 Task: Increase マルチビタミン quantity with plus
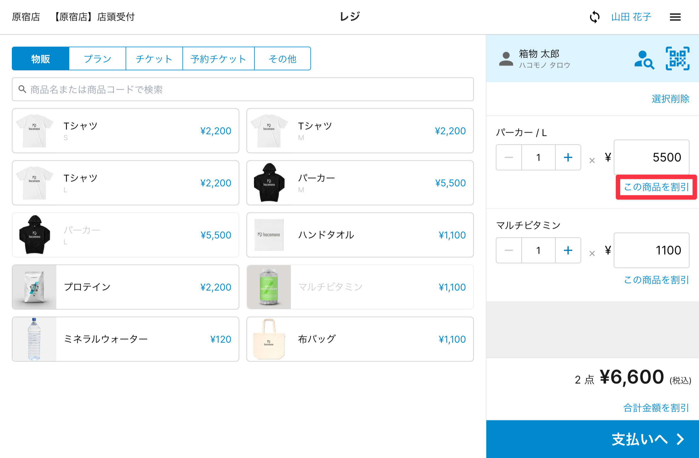tap(568, 250)
